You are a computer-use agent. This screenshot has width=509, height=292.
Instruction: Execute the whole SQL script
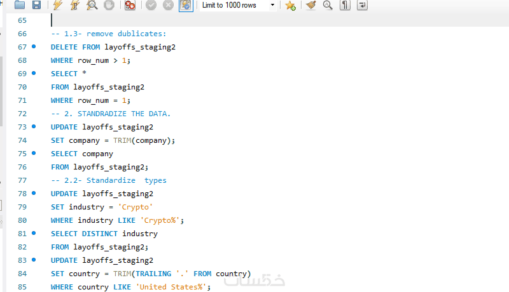coord(58,5)
